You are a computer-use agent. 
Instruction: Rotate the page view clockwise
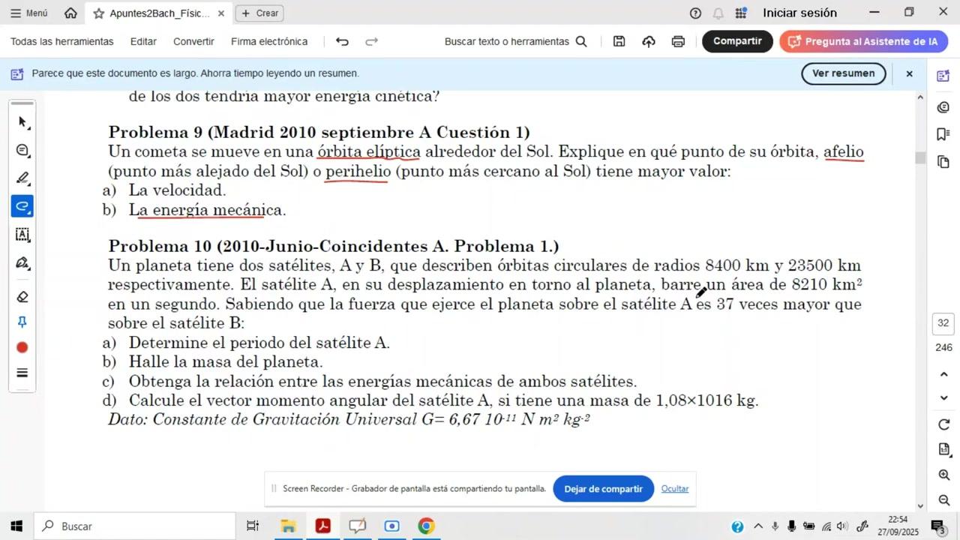click(944, 424)
